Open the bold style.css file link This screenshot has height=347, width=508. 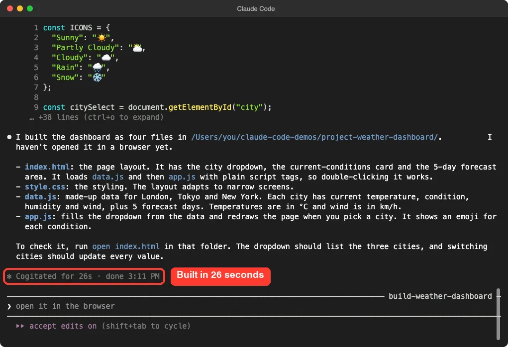point(45,187)
